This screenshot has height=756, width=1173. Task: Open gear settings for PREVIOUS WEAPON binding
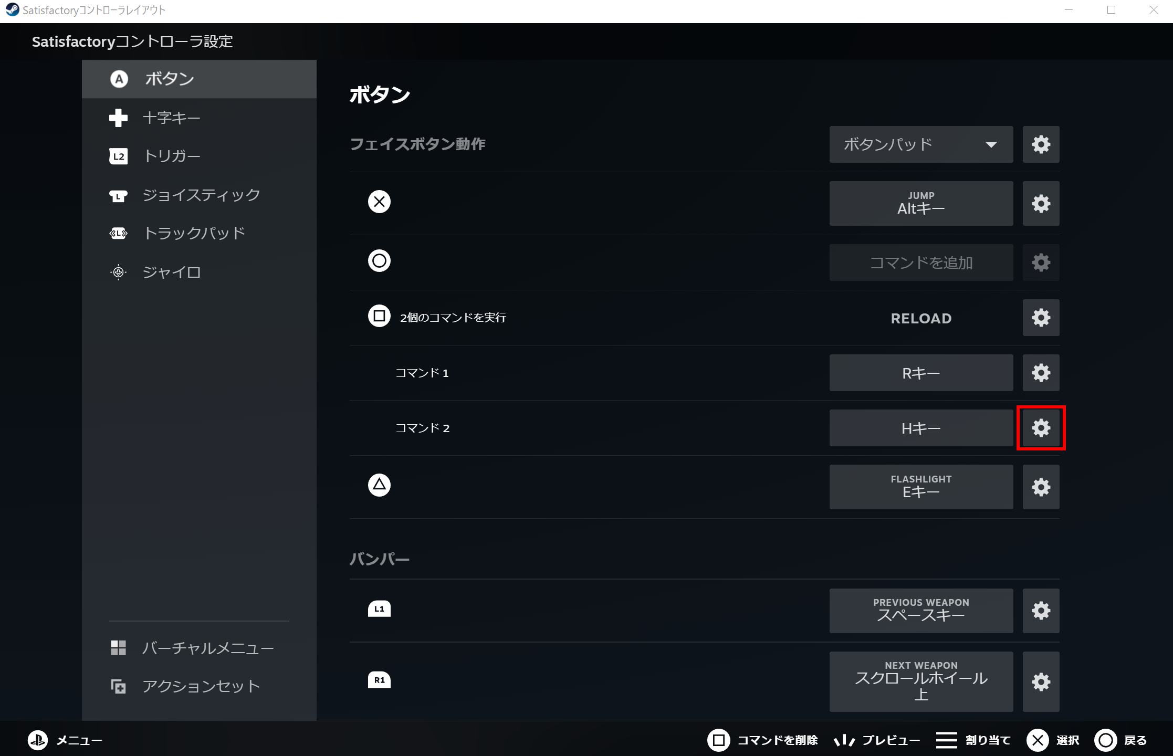coord(1041,611)
